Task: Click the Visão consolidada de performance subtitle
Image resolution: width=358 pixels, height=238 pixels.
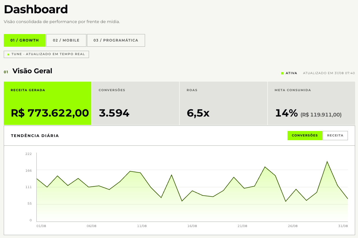Action: coord(62,22)
